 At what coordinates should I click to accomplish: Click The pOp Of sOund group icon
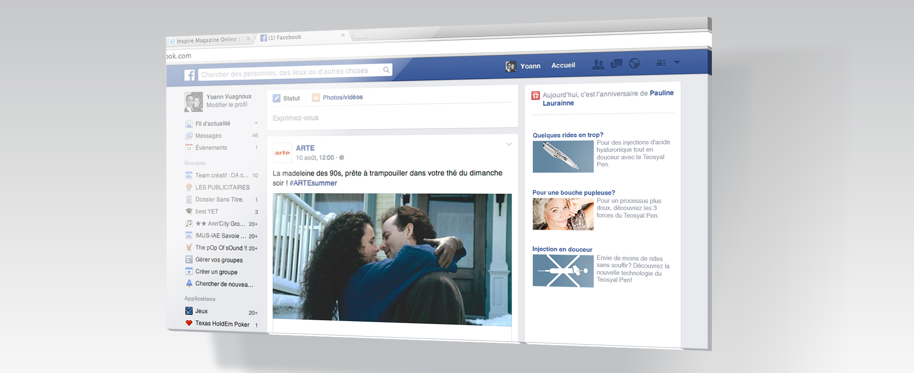pyautogui.click(x=189, y=247)
